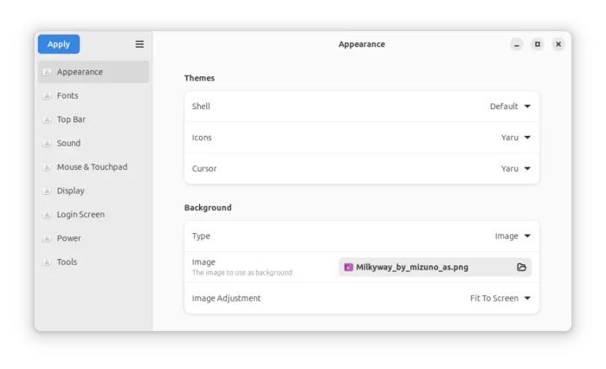Click the icon next to Display
Viewport: 606px width, 369px height.
[47, 191]
